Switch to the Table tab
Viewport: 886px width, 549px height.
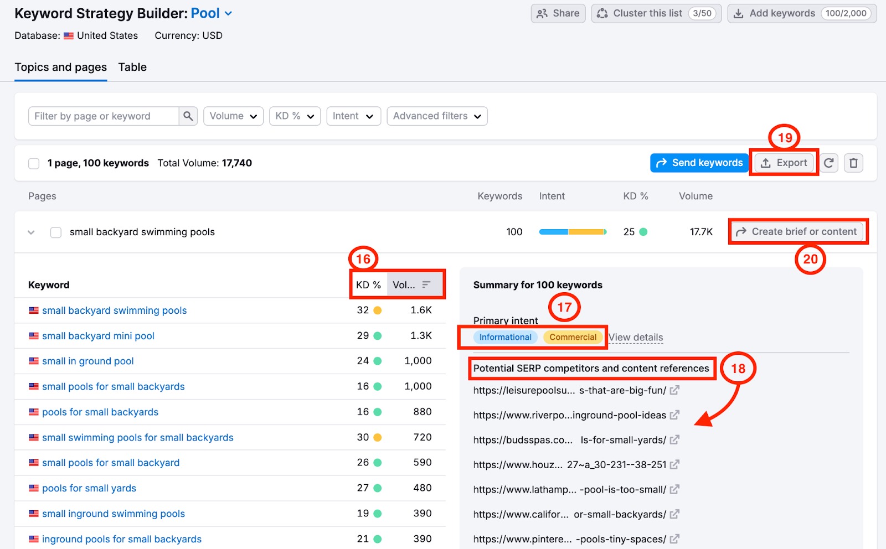point(132,68)
